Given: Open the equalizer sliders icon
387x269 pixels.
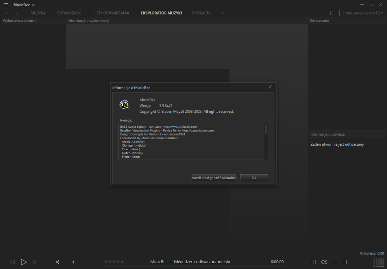Looking at the screenshot, I should 314,262.
